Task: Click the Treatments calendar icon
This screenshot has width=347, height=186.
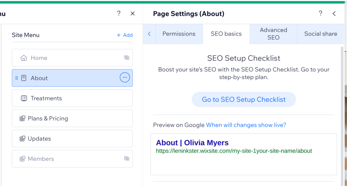Action: coord(24,98)
